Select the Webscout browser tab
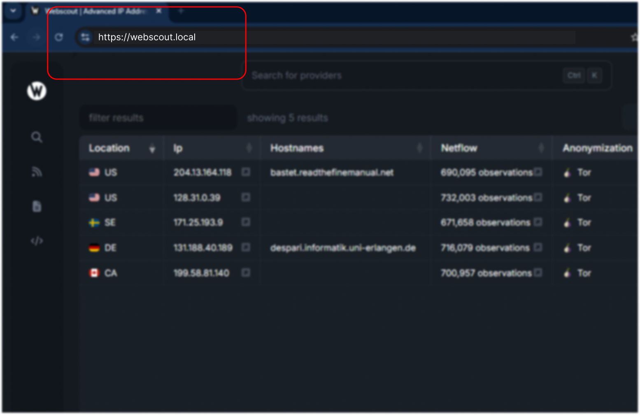The image size is (640, 415). pos(95,11)
